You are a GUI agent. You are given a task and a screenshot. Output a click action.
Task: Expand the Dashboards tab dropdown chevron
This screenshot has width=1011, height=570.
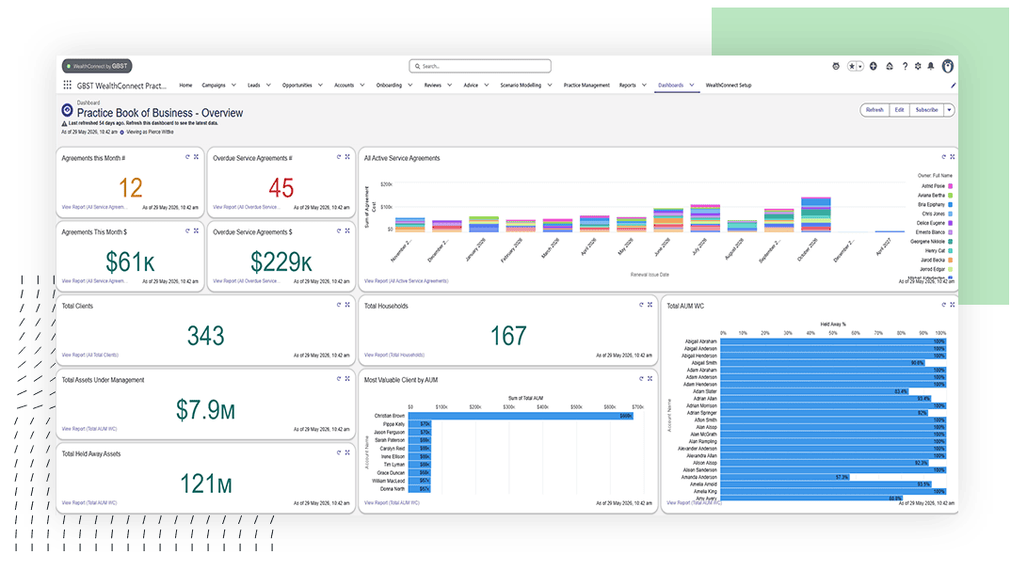point(692,85)
